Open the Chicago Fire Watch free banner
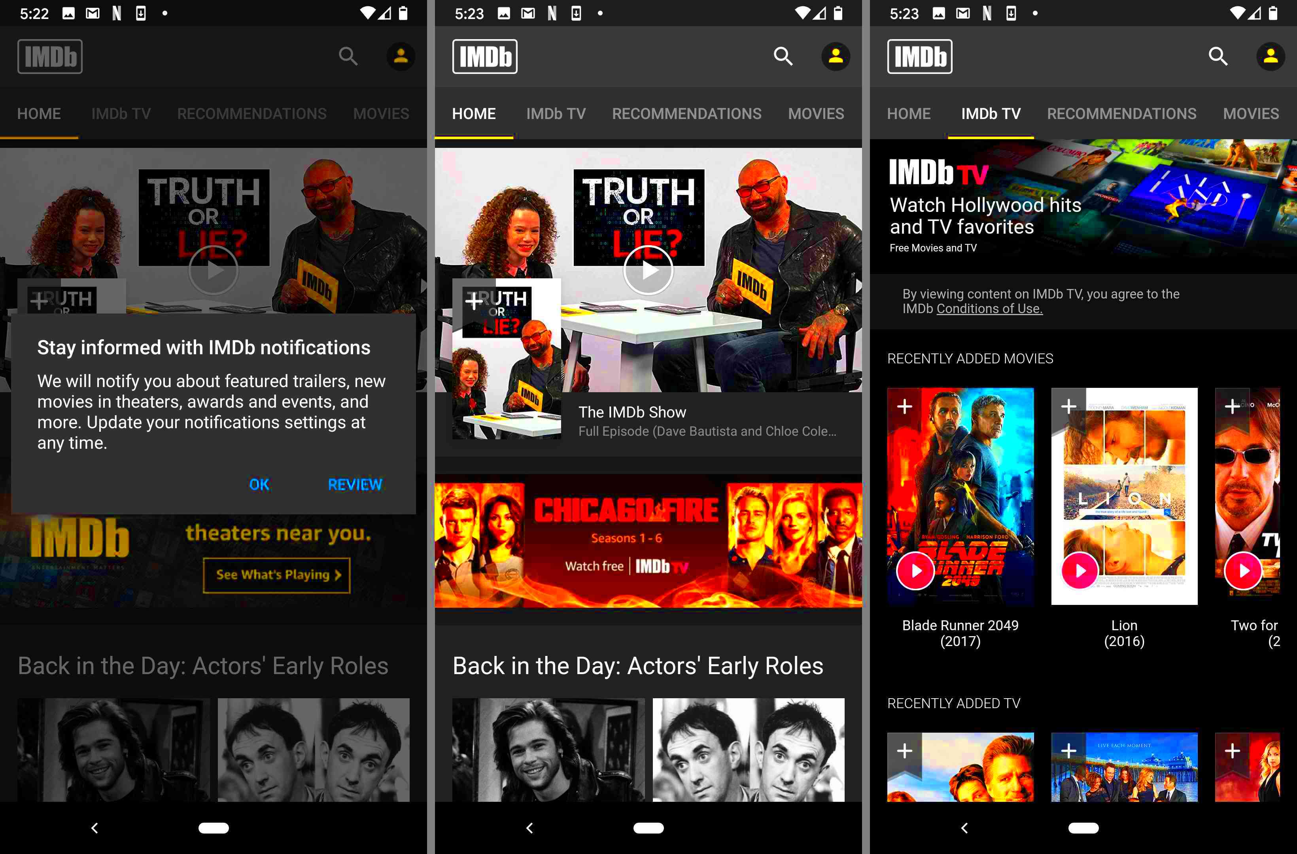1297x854 pixels. click(x=648, y=540)
